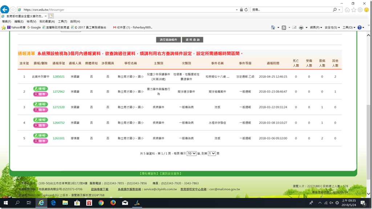Launch Firefox from the taskbar
372x209 pixels.
[113, 203]
